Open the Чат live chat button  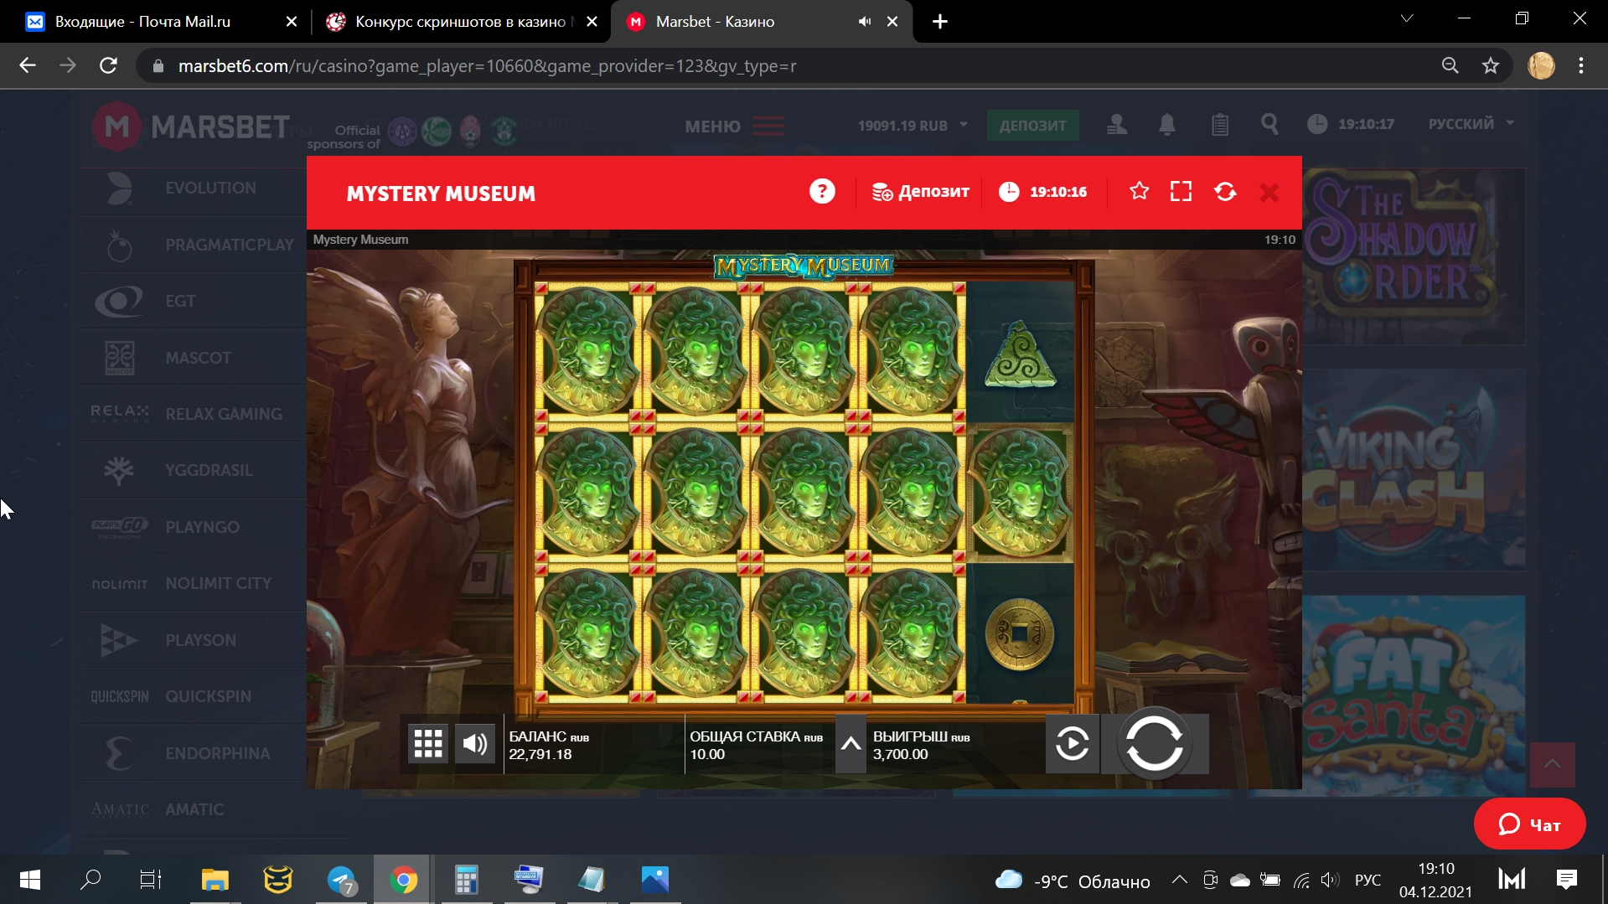(x=1529, y=824)
